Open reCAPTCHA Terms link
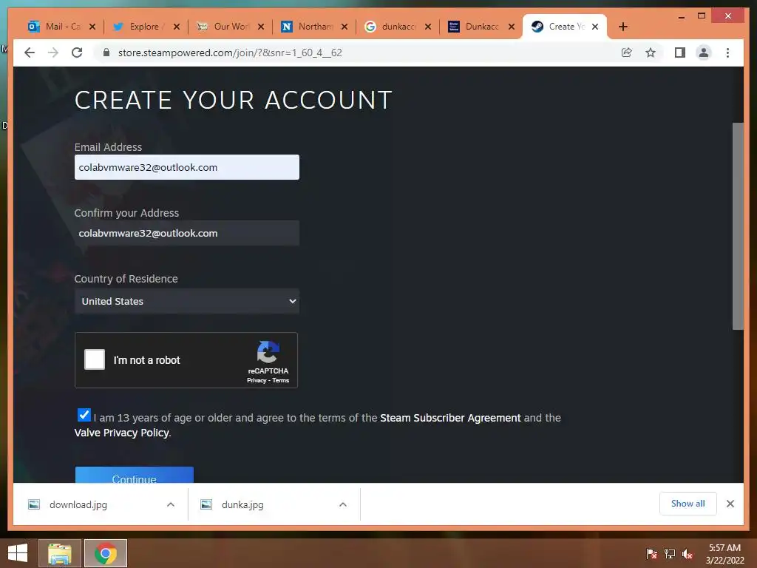The image size is (757, 568). point(280,381)
